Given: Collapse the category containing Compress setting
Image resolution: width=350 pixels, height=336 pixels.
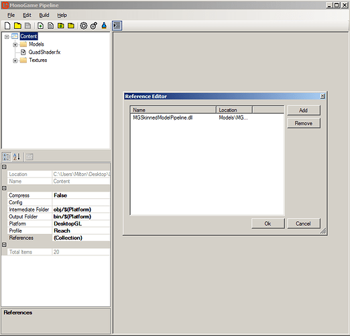Looking at the screenshot, I should (4, 188).
